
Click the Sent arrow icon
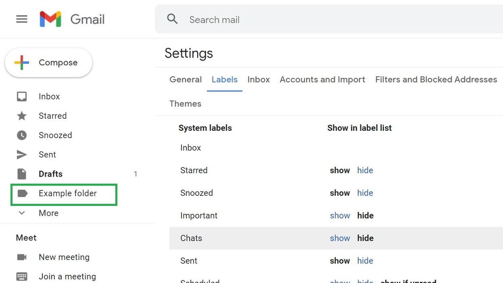(x=22, y=154)
